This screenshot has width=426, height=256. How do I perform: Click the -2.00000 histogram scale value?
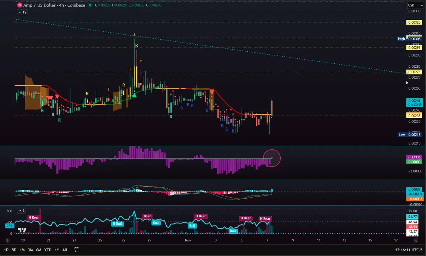click(415, 171)
